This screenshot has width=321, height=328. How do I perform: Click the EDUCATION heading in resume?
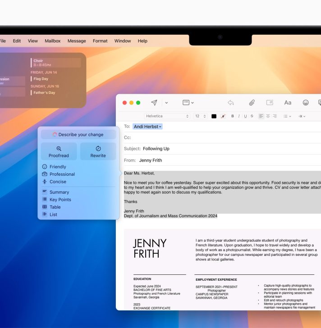(x=142, y=279)
